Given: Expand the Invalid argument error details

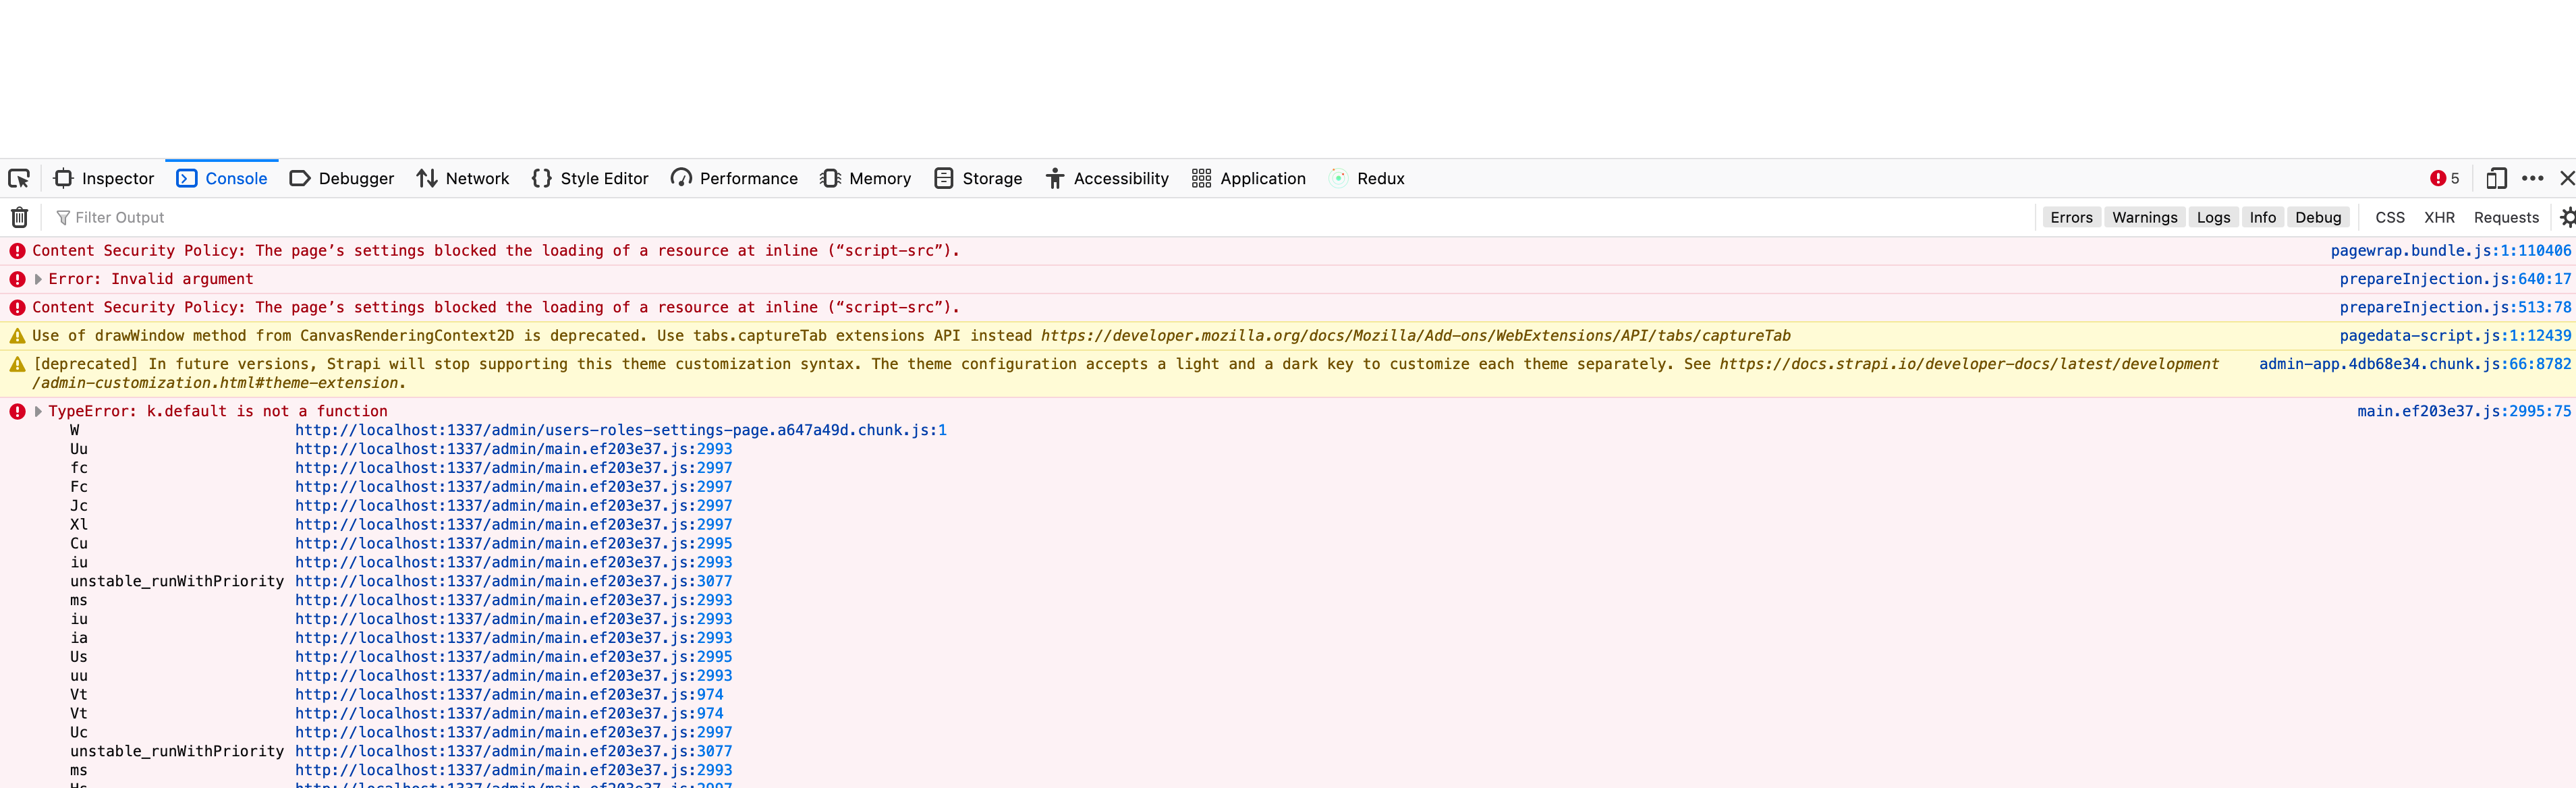Looking at the screenshot, I should pos(39,279).
